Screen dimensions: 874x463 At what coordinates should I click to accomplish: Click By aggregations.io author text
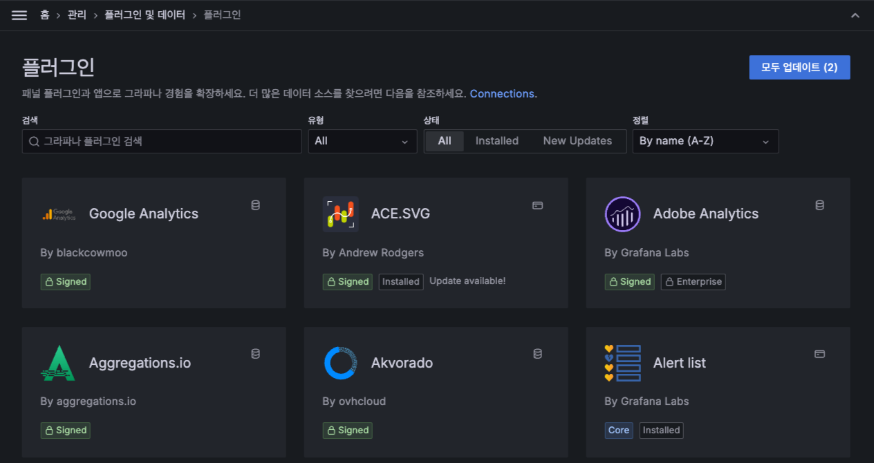coord(89,401)
